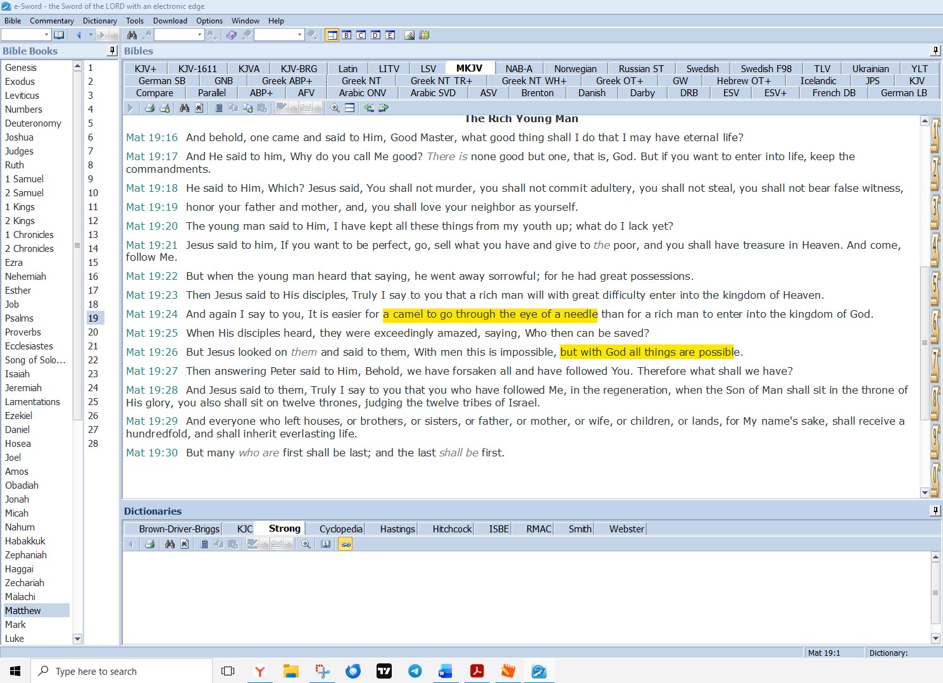Go back with the blue left arrow
Screen dimensions: 943x683
point(78,35)
